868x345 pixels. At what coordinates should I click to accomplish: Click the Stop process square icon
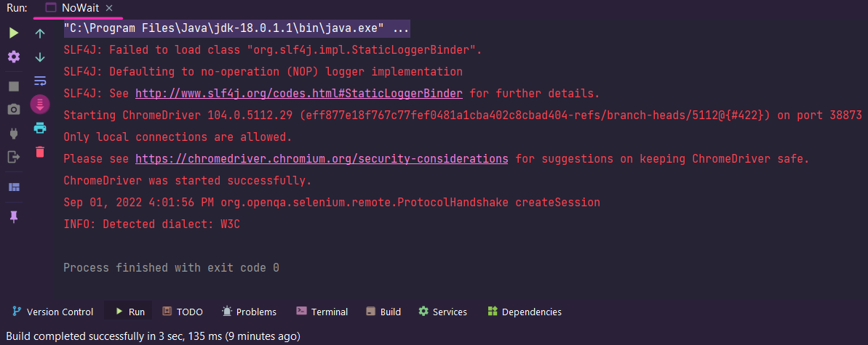click(x=14, y=86)
